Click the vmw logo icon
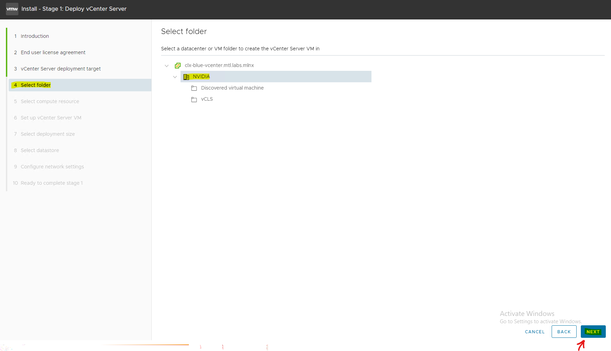The image size is (611, 351). tap(12, 9)
